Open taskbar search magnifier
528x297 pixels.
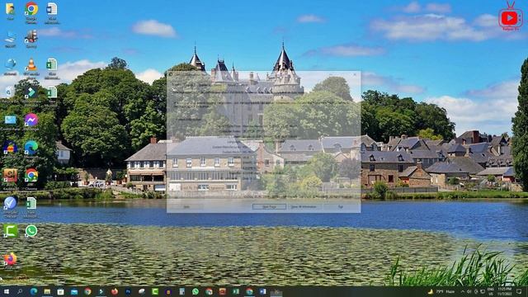click(x=20, y=291)
